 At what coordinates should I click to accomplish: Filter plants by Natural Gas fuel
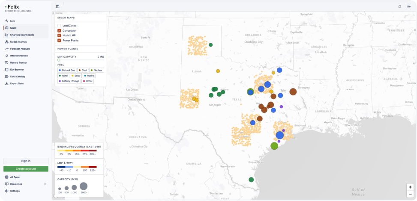(67, 71)
